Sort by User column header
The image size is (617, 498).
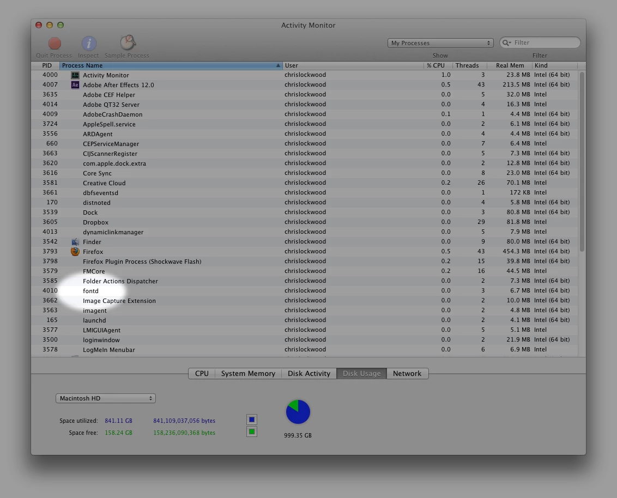353,65
